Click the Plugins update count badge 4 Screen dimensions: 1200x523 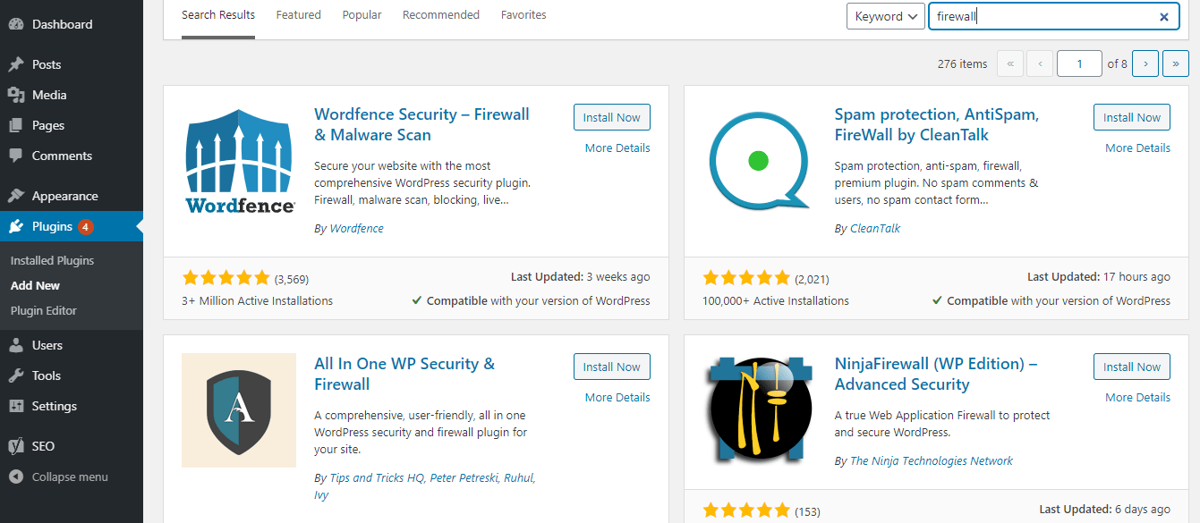[86, 227]
